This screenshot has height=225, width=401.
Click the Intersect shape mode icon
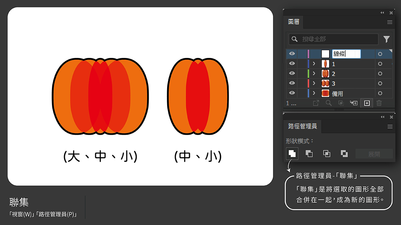(326, 154)
